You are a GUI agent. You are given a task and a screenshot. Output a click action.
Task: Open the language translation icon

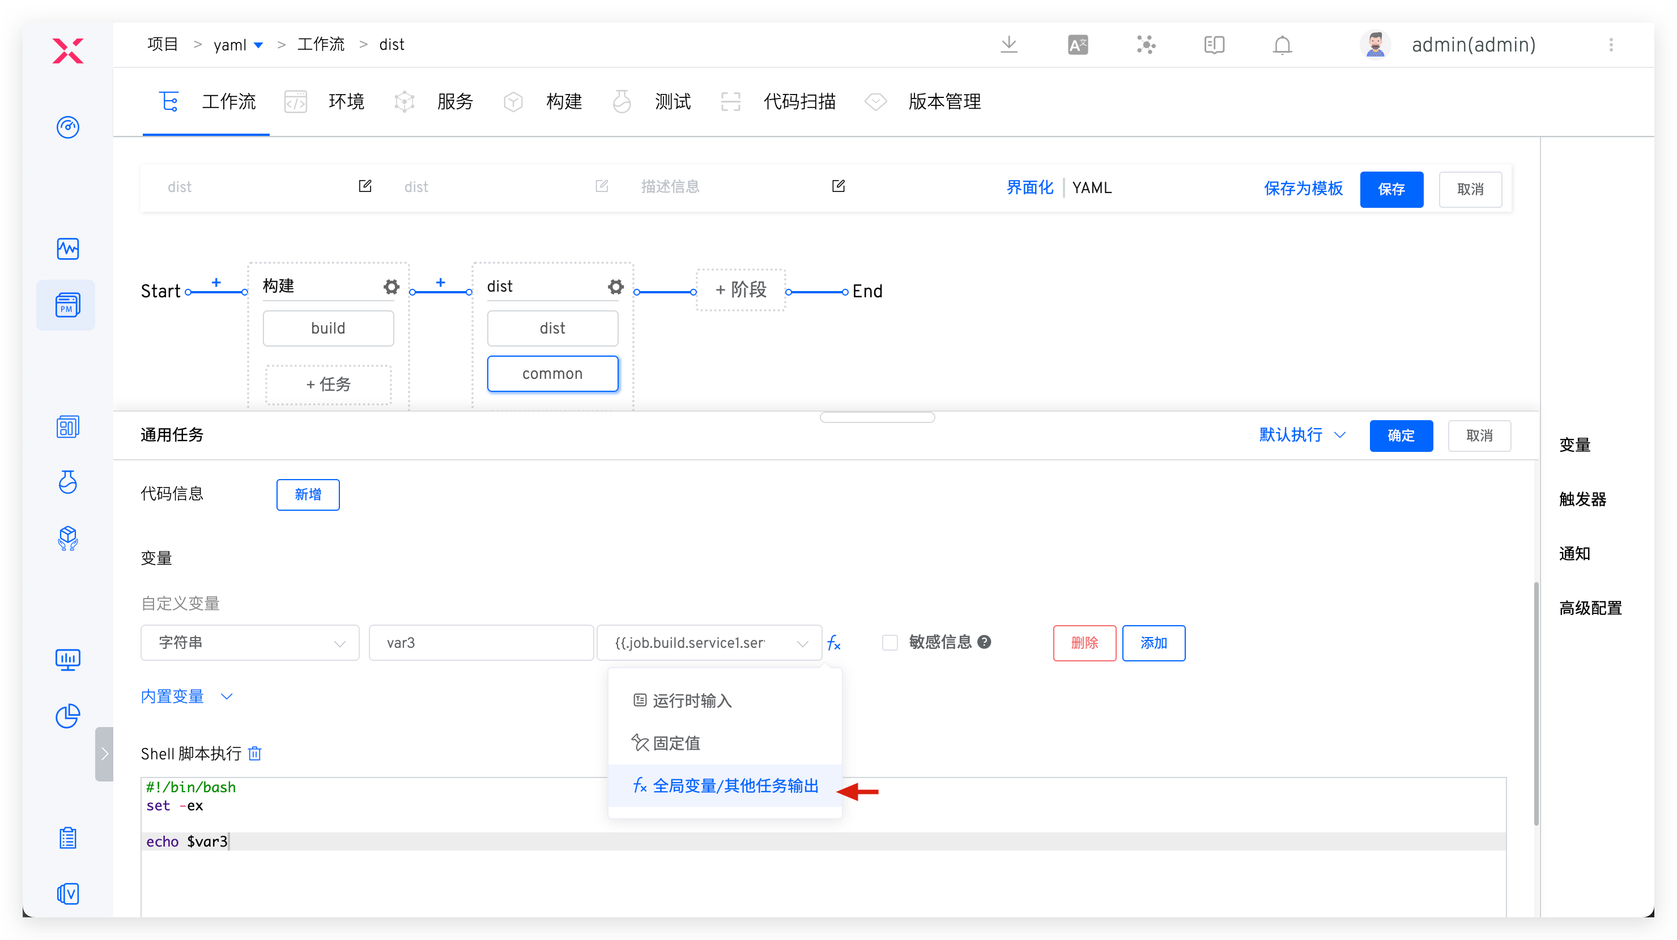(1078, 44)
